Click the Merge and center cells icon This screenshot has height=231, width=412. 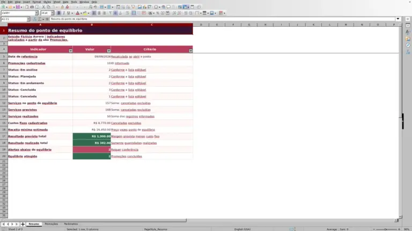coord(134,13)
